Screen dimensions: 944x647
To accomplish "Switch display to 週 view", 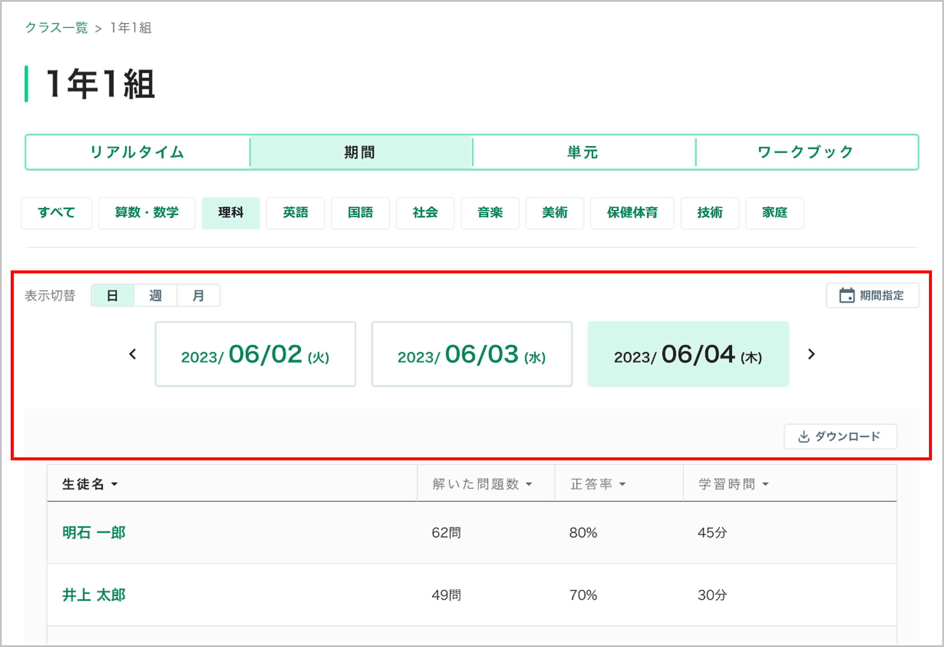I will [x=155, y=295].
